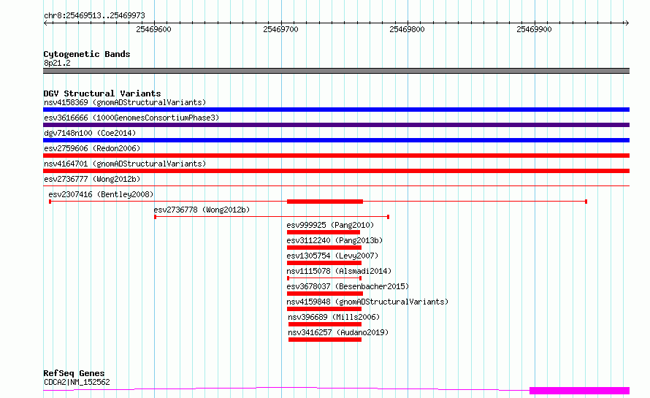This screenshot has width=650, height=398.
Task: Select the DGV Structural Variants track title
Action: (x=102, y=93)
